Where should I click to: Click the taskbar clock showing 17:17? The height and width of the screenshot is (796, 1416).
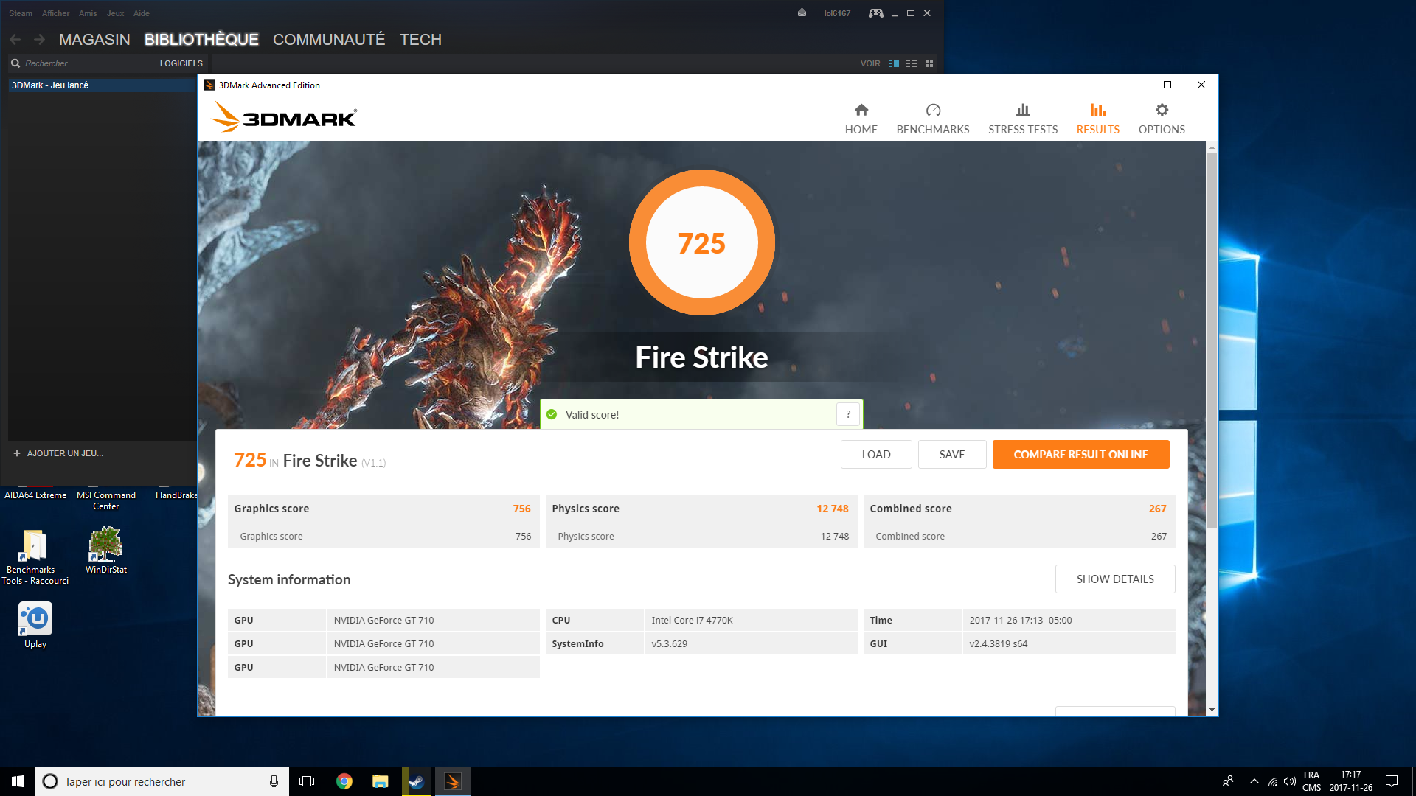point(1351,781)
